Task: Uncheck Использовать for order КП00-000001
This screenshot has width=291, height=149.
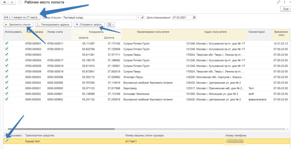Action: tap(7, 43)
